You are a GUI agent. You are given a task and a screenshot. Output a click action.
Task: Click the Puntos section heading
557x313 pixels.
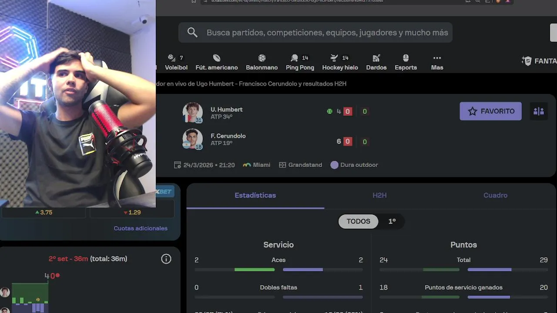(463, 245)
